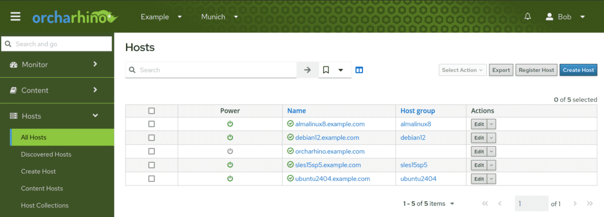This screenshot has height=217, width=604.
Task: Go to the last page of results
Action: tap(589, 204)
